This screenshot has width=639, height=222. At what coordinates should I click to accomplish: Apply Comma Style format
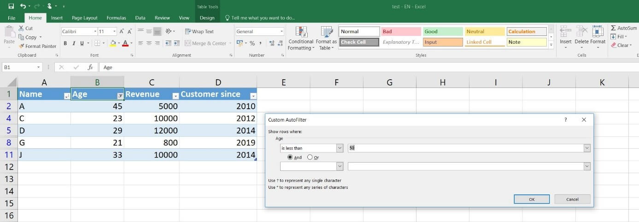pos(260,43)
